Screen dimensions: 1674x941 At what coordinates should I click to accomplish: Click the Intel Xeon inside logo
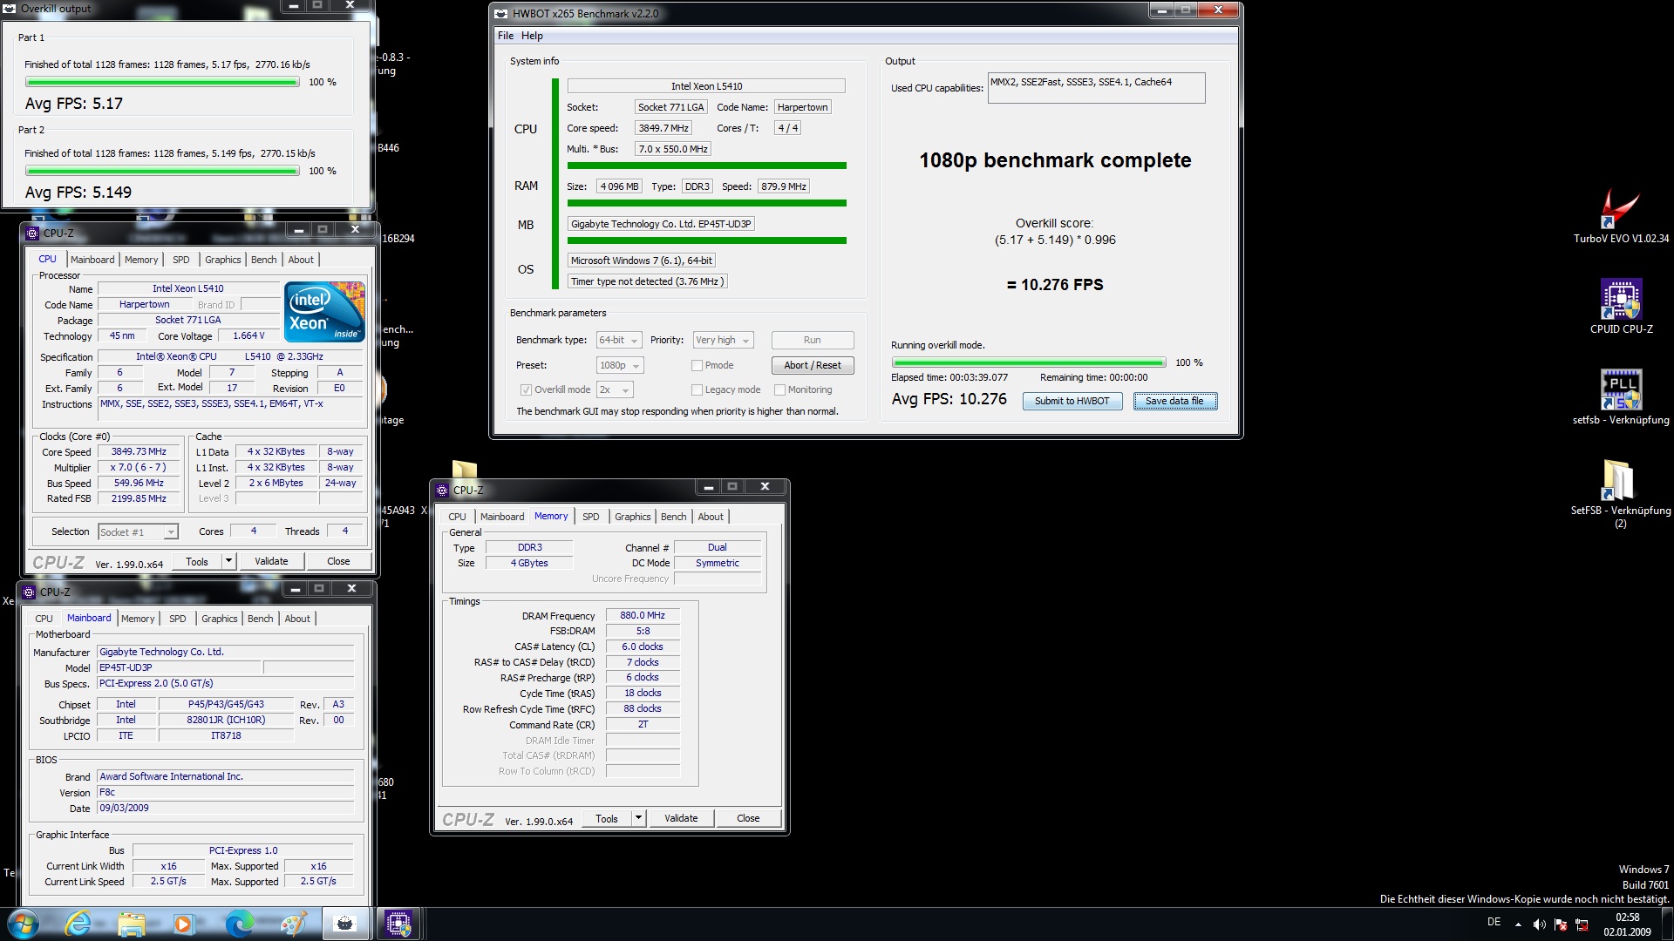click(x=324, y=311)
